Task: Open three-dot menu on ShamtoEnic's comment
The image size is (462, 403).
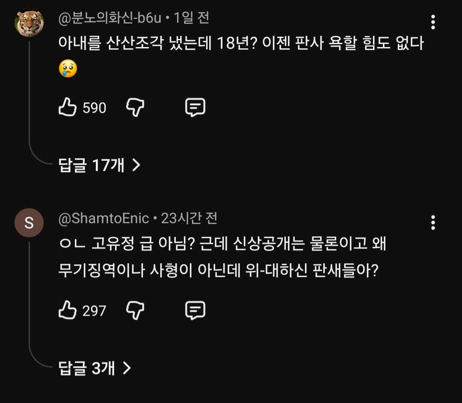Action: pyautogui.click(x=433, y=223)
